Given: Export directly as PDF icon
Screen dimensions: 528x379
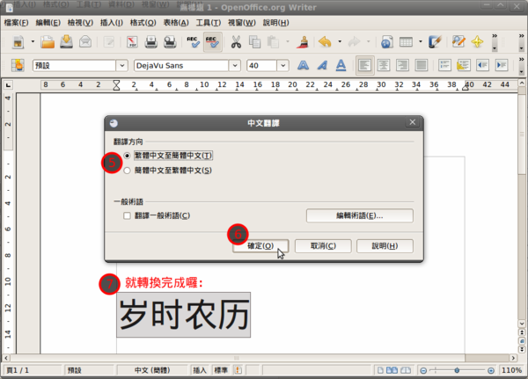Looking at the screenshot, I should (132, 42).
